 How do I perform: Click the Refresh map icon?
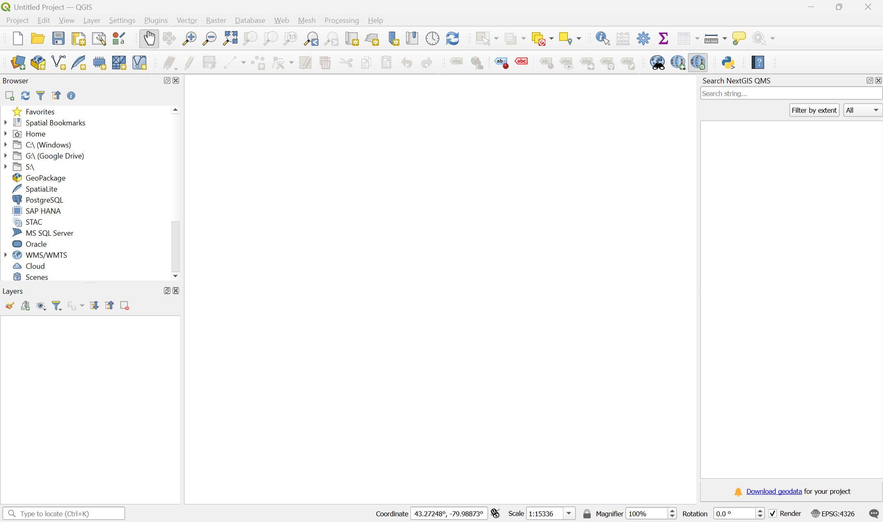(x=453, y=38)
